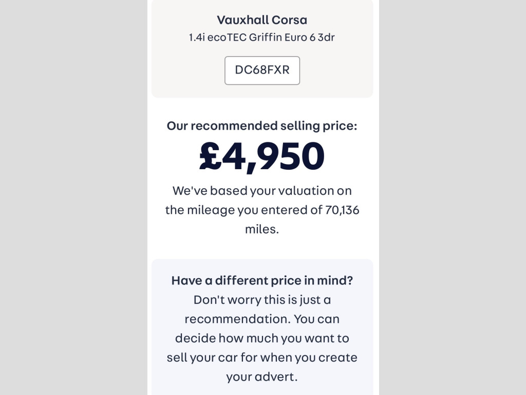
Task: Click the 'decide how much you want to' line
Action: pos(262,338)
